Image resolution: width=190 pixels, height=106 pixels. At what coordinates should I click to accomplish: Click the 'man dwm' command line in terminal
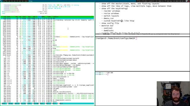click(104, 73)
